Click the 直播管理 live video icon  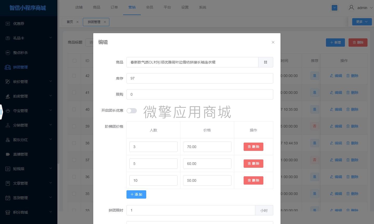pos(8,154)
